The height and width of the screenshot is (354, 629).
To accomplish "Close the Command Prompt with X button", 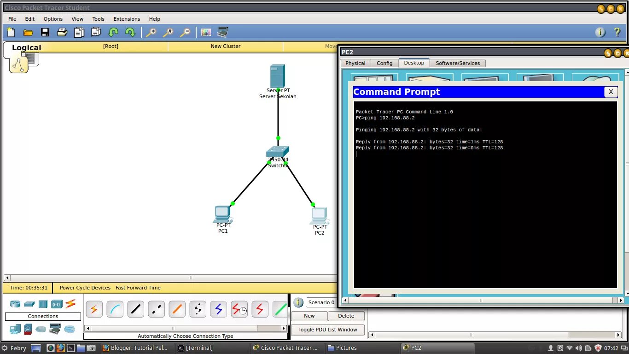I will (x=611, y=92).
